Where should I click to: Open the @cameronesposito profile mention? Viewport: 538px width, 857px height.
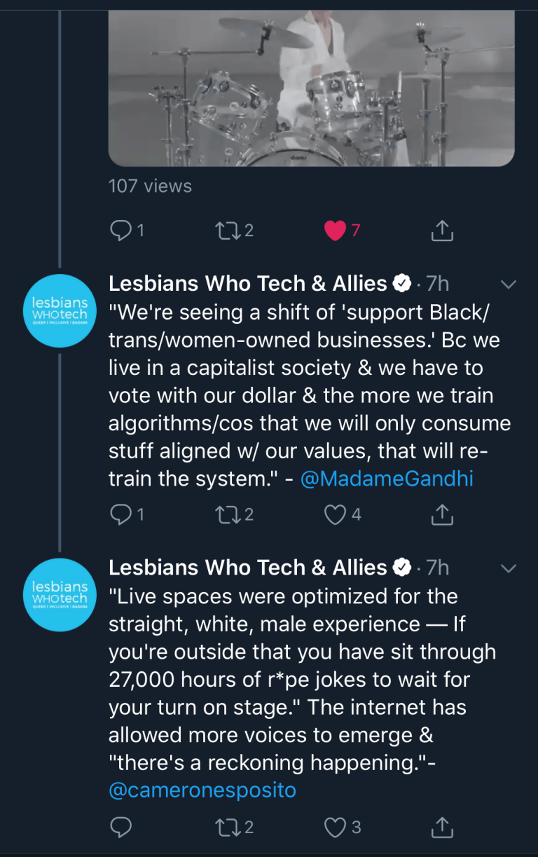click(x=202, y=790)
